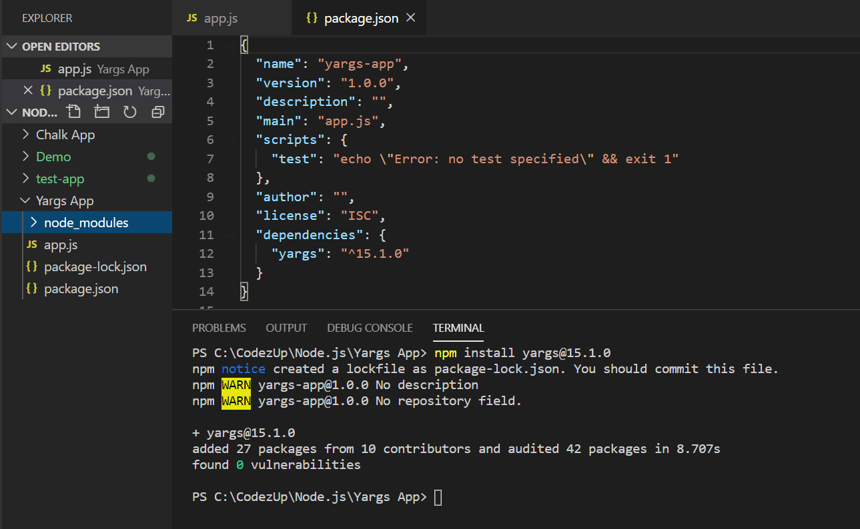
Task: Click the braces icon beside package.json in tree
Action: pos(31,288)
